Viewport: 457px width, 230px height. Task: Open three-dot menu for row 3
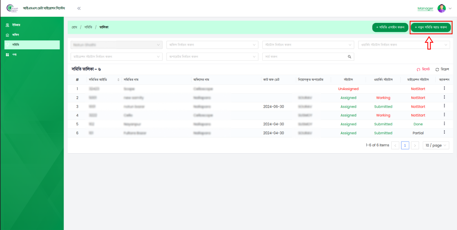(444, 106)
